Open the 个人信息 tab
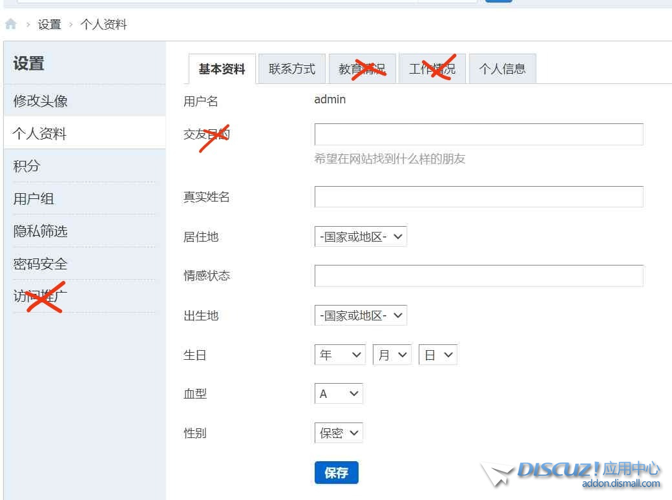Screen dimensions: 672x500 (502, 69)
